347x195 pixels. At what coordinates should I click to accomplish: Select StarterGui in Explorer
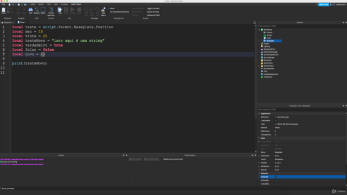click(x=267, y=60)
